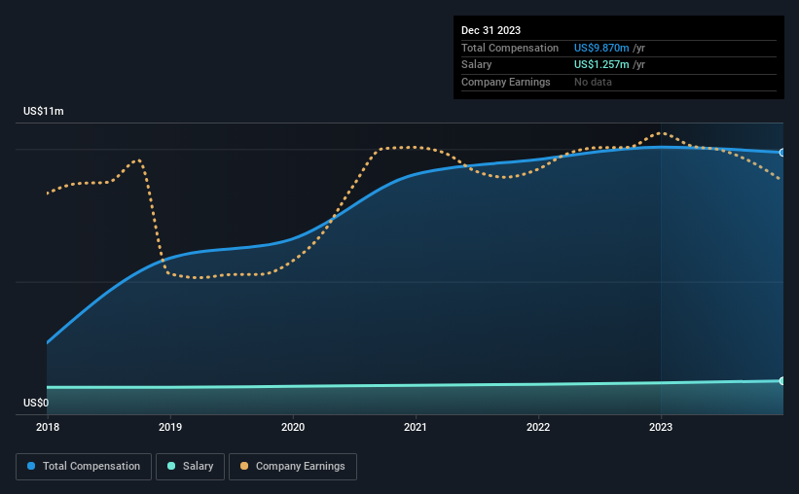
Task: Click the 2023 x-axis label
Action: pyautogui.click(x=661, y=427)
